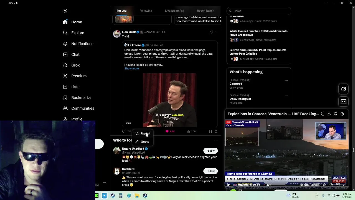Share the docked live video
The height and width of the screenshot is (200, 355).
coord(329,114)
